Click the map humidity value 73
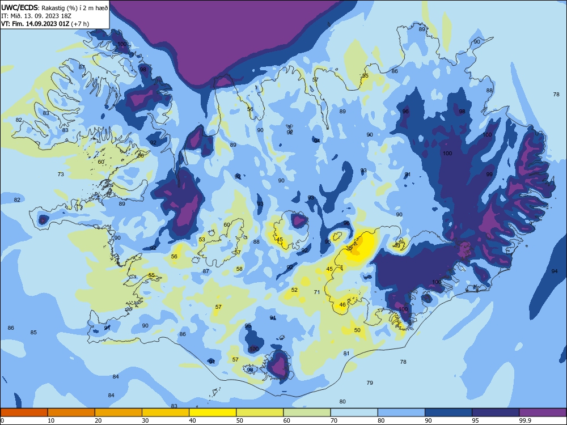This screenshot has height=425, width=567. click(61, 174)
